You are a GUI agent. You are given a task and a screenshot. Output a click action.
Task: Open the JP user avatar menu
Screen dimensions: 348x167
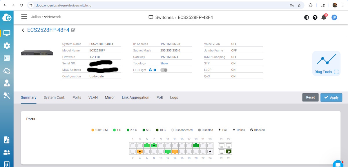(334, 17)
